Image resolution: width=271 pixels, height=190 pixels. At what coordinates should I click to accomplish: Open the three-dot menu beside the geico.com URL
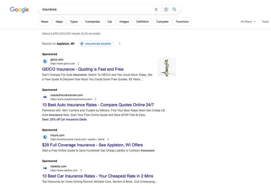click(78, 64)
